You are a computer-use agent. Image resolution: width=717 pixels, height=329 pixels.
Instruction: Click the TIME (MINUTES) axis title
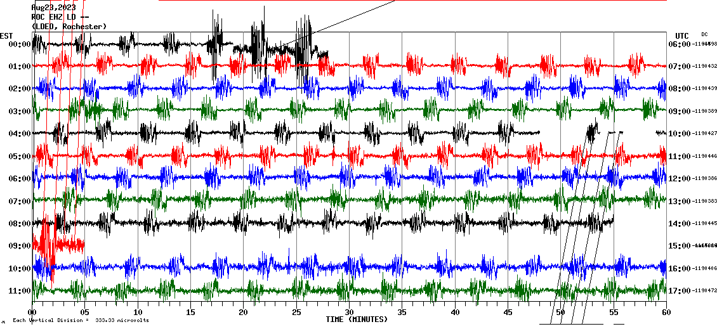coord(357,319)
